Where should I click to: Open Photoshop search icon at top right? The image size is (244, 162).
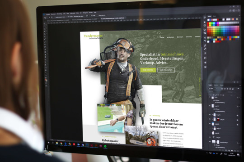pos(230,10)
